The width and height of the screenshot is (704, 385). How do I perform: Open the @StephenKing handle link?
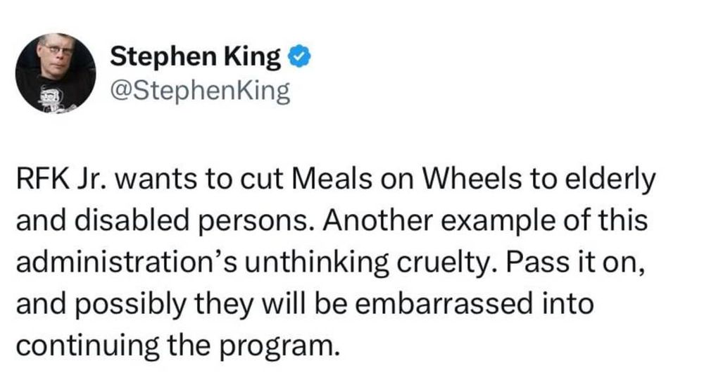[x=200, y=91]
